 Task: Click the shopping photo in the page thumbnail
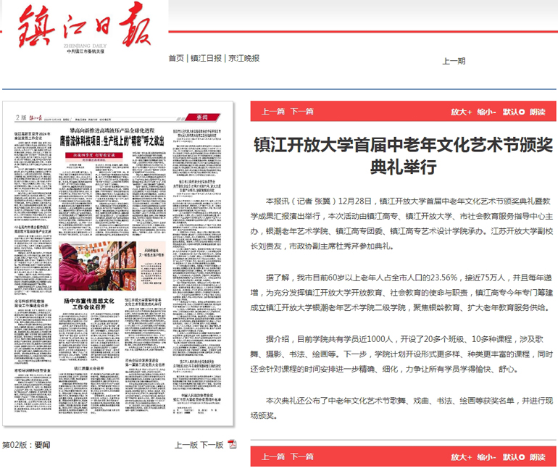[x=97, y=266]
